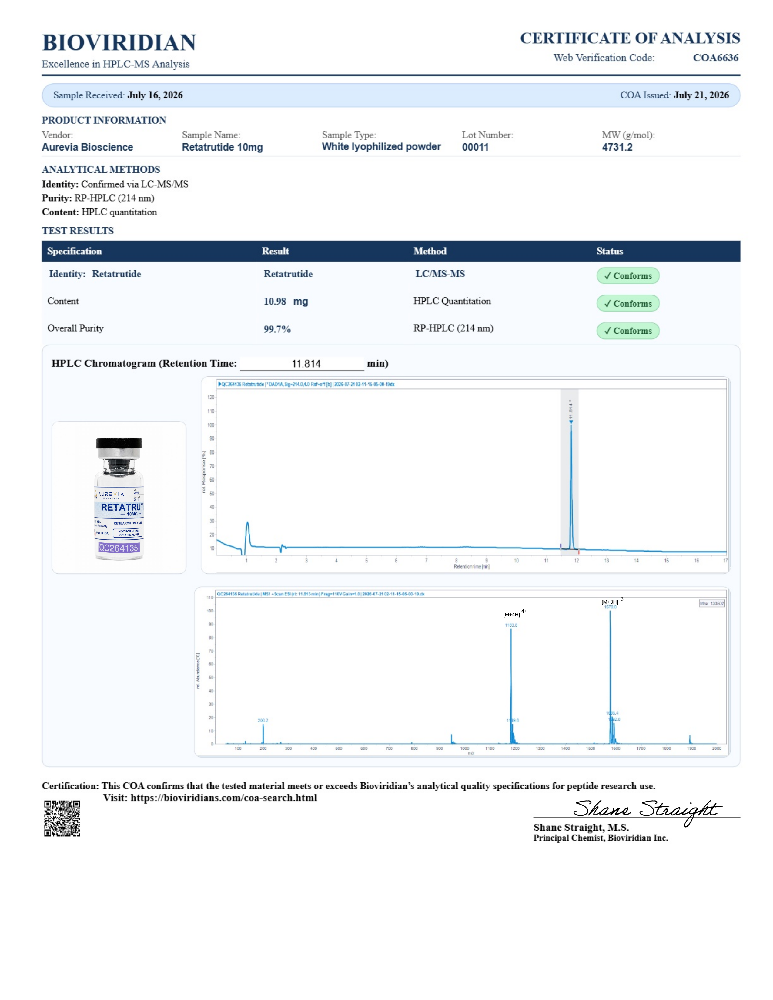Click the Specification column header
This screenshot has height=1000, width=773.
(75, 251)
